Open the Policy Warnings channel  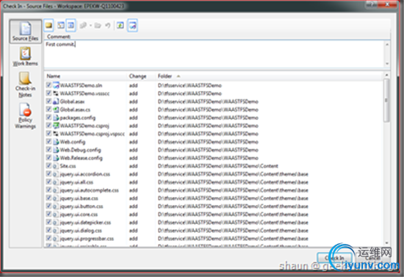(x=25, y=115)
